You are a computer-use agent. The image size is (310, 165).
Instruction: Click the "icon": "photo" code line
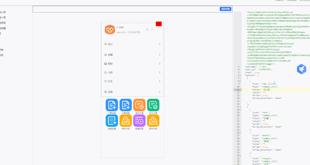(262, 136)
